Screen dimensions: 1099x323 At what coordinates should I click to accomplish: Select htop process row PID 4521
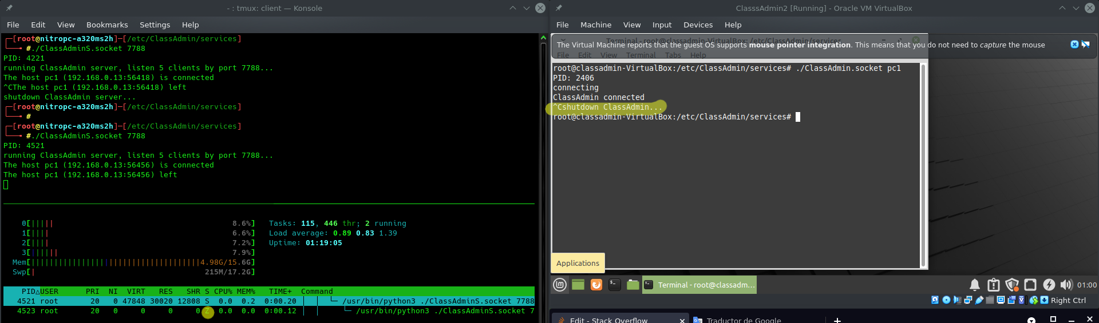coord(269,301)
